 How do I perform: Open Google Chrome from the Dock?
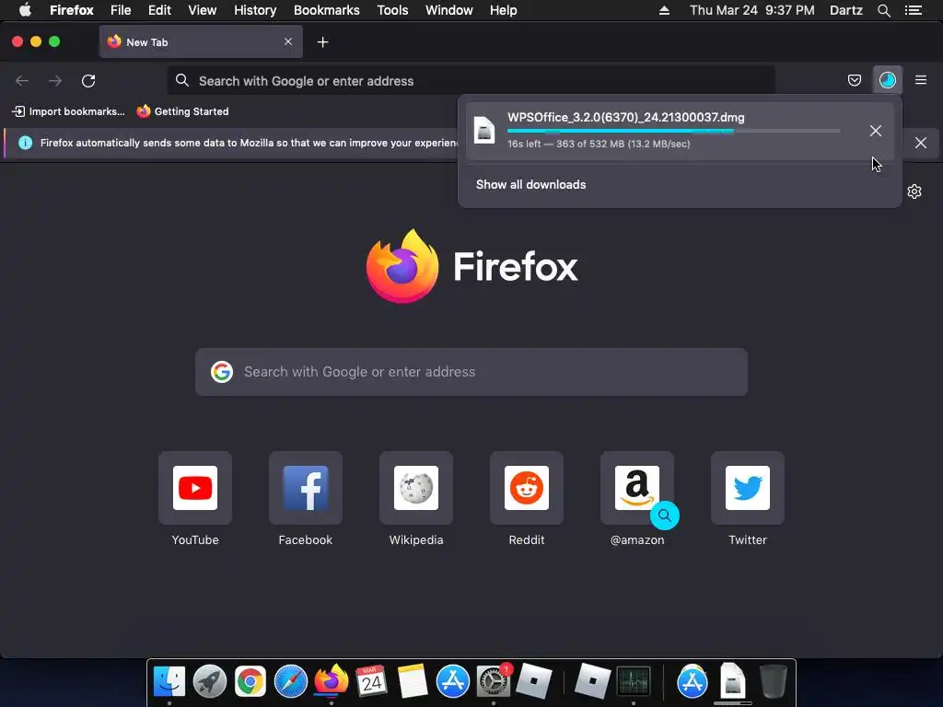[x=250, y=681]
